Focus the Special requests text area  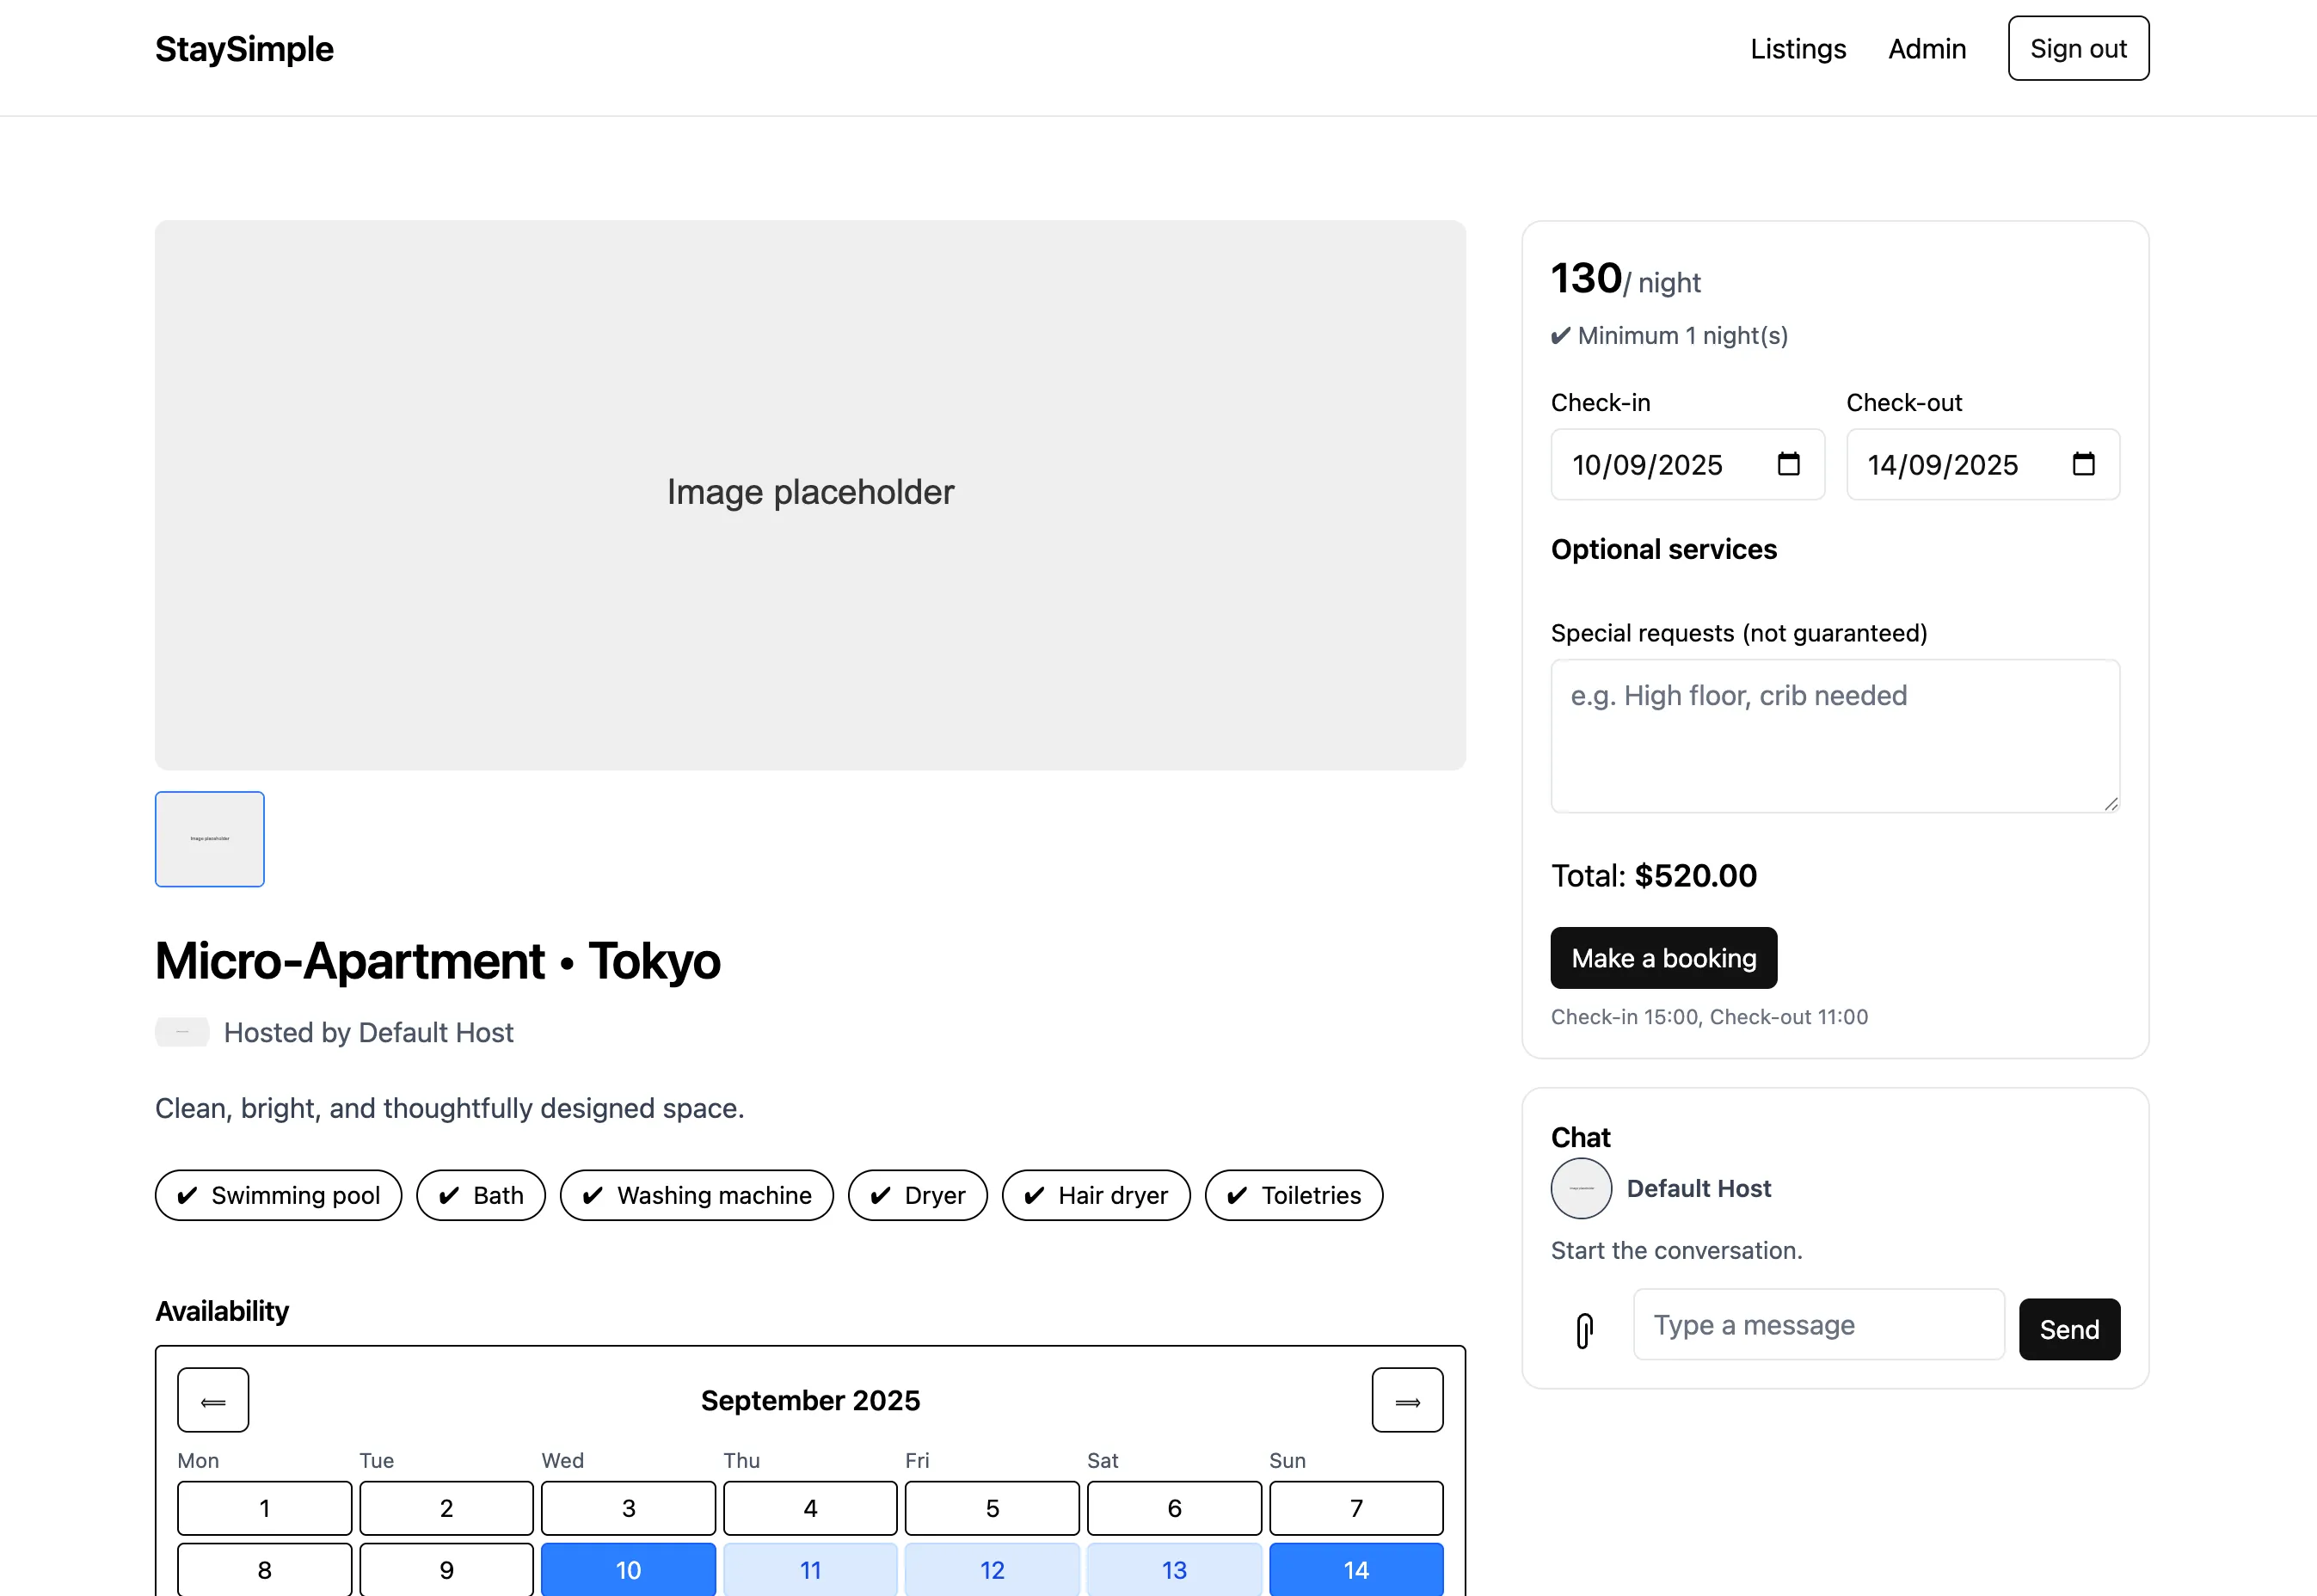coord(1835,736)
